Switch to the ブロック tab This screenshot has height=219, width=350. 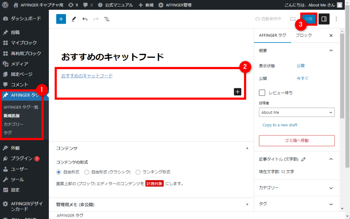[304, 35]
